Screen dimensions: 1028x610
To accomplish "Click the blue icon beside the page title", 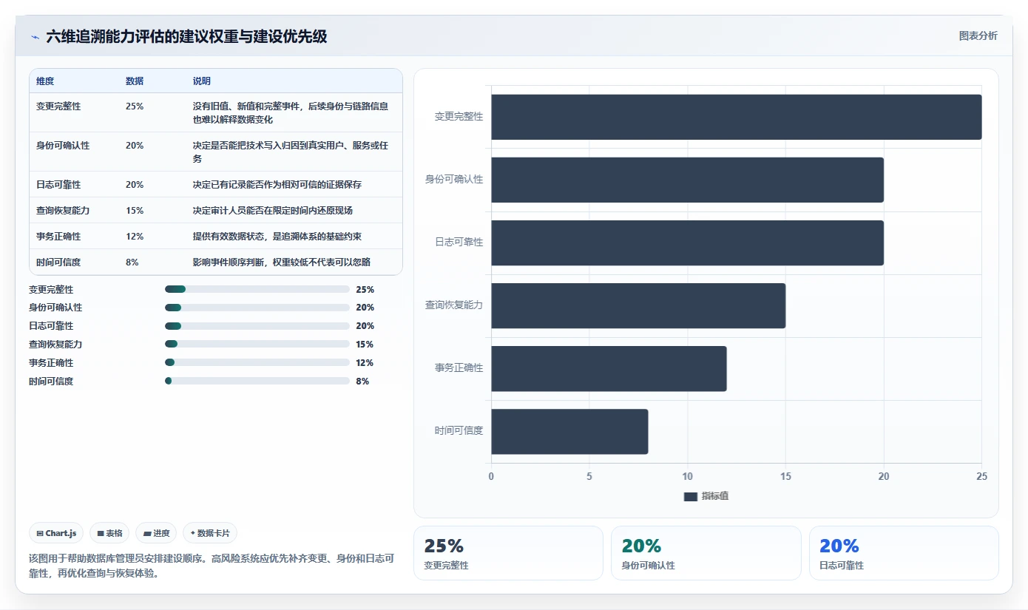I will [35, 37].
